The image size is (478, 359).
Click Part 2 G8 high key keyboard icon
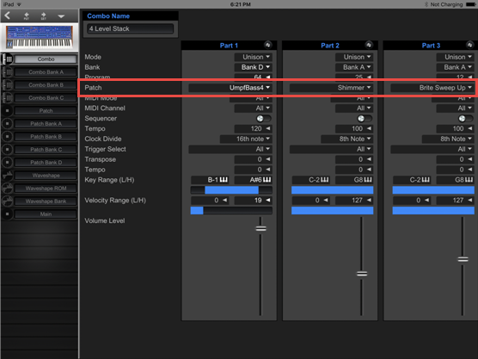(368, 180)
